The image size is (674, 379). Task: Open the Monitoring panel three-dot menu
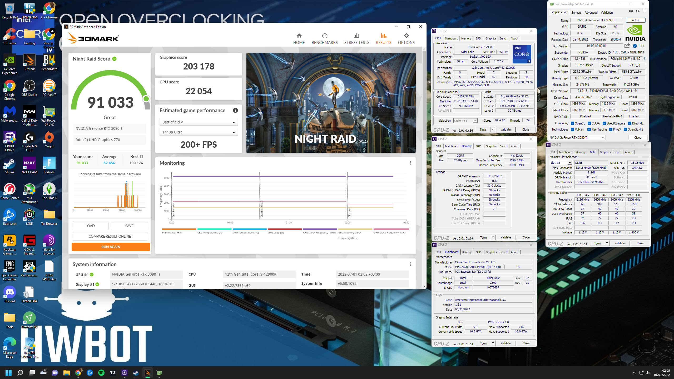point(410,163)
